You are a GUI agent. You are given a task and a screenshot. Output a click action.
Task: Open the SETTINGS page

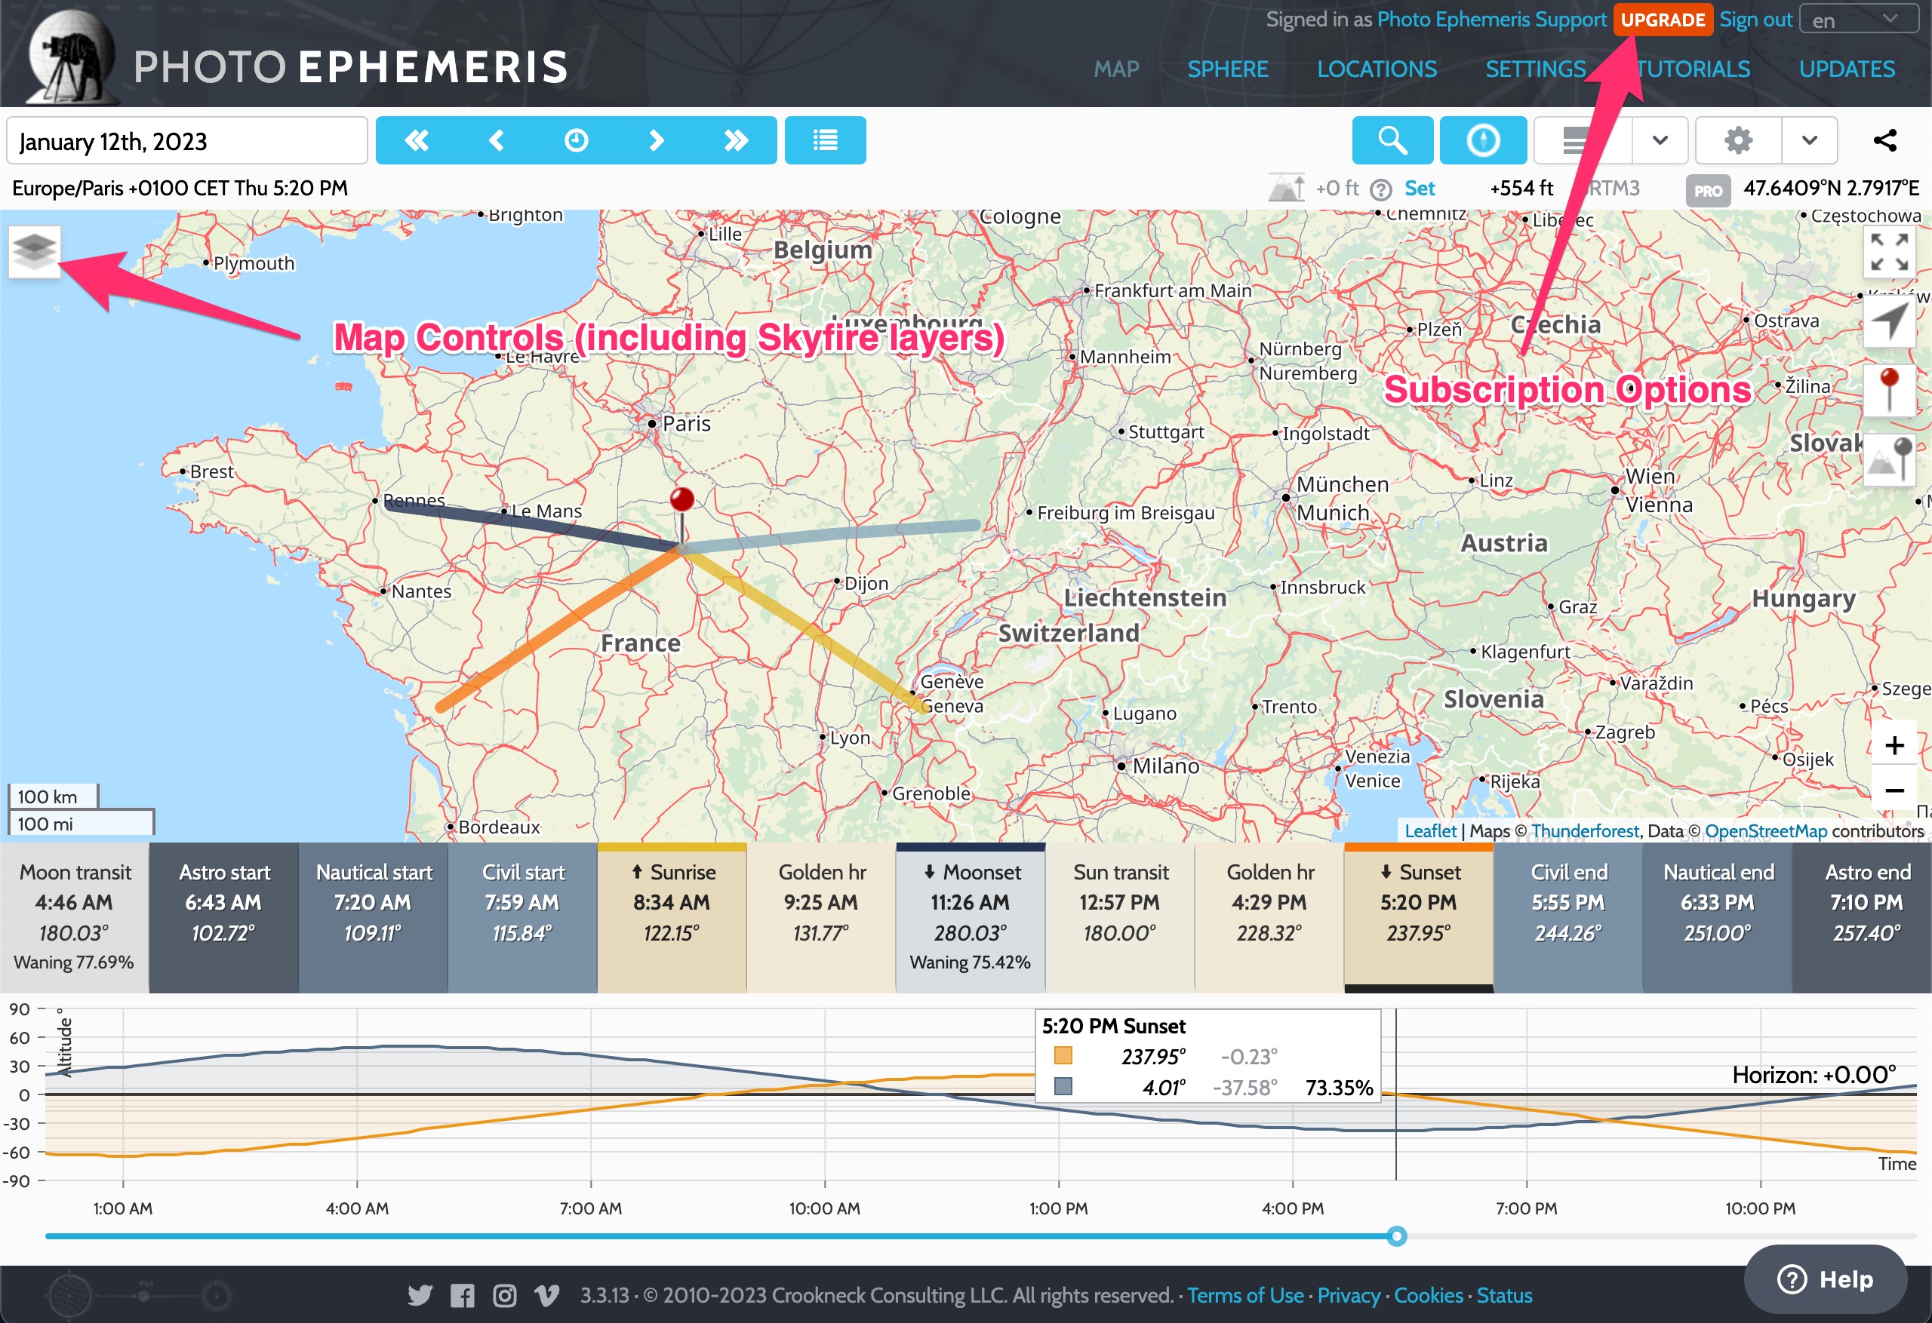click(1536, 69)
